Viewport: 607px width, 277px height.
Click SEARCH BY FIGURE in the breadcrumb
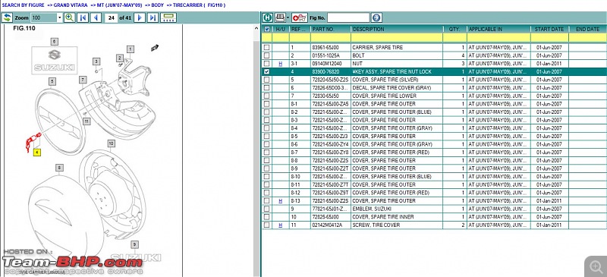(24, 5)
